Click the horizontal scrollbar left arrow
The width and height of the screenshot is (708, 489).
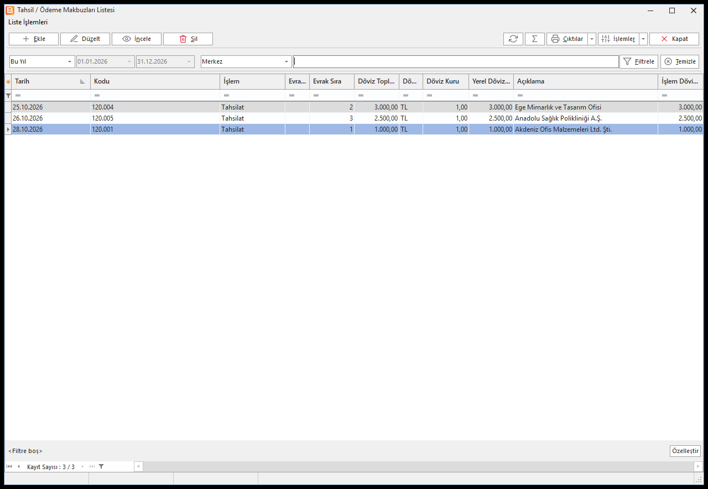pyautogui.click(x=138, y=466)
